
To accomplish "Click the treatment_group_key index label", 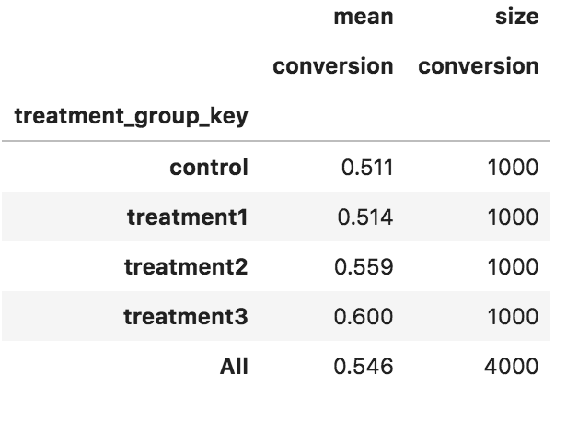I will pos(132,117).
